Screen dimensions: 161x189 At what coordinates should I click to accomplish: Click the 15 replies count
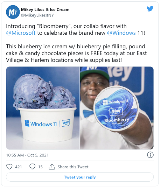pyautogui.click(x=40, y=167)
